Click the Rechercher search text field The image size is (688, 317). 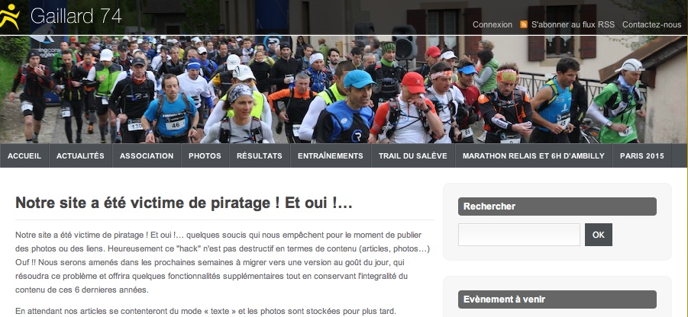[519, 235]
